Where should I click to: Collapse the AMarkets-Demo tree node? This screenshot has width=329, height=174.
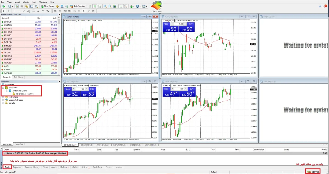[7, 91]
